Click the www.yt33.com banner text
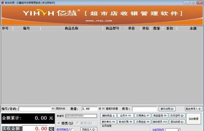 [x=99, y=21]
